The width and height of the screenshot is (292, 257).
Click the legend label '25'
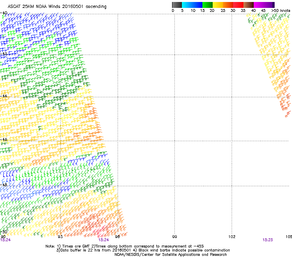[x=223, y=11]
